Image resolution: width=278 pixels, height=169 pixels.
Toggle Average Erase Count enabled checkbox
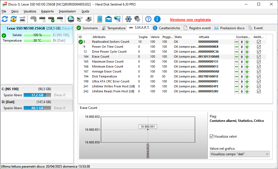coord(259,72)
